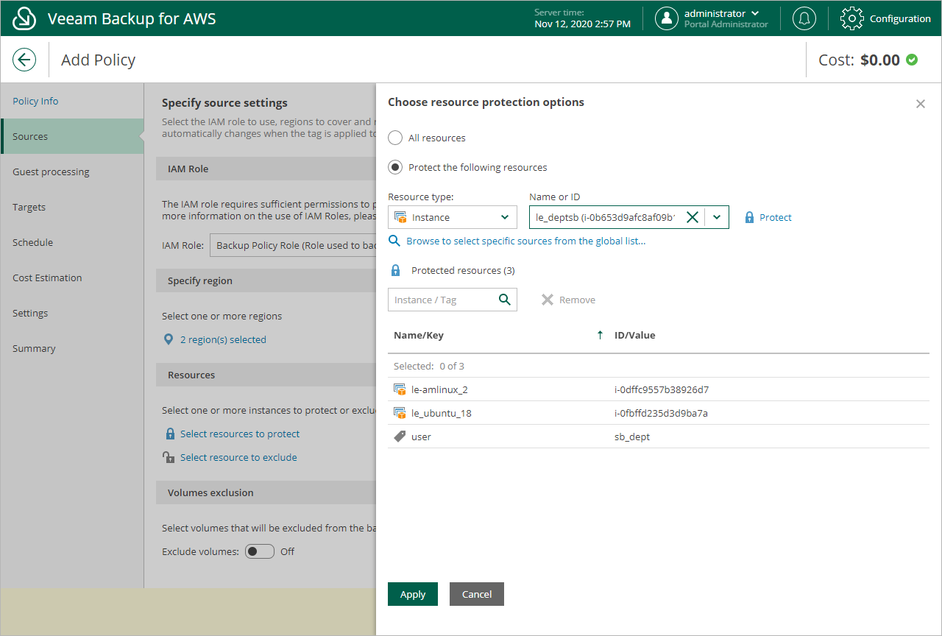Select the All resources radio button
Screen dimensions: 942x636
(395, 138)
